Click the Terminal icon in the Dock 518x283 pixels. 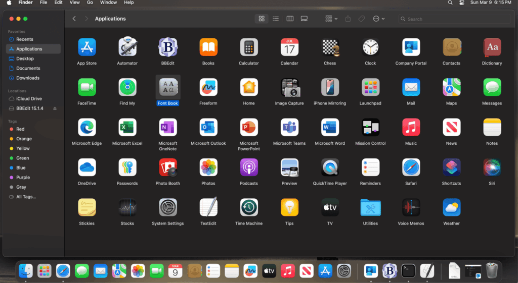pyautogui.click(x=408, y=271)
